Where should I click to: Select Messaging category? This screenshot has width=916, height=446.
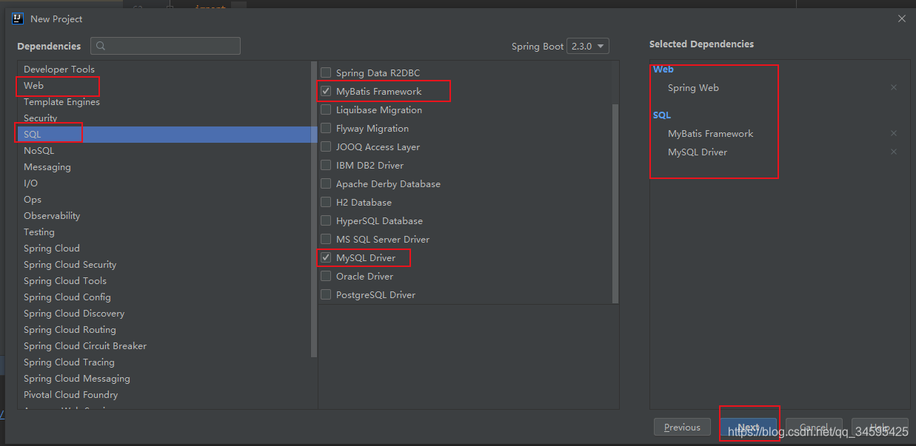click(x=164, y=166)
